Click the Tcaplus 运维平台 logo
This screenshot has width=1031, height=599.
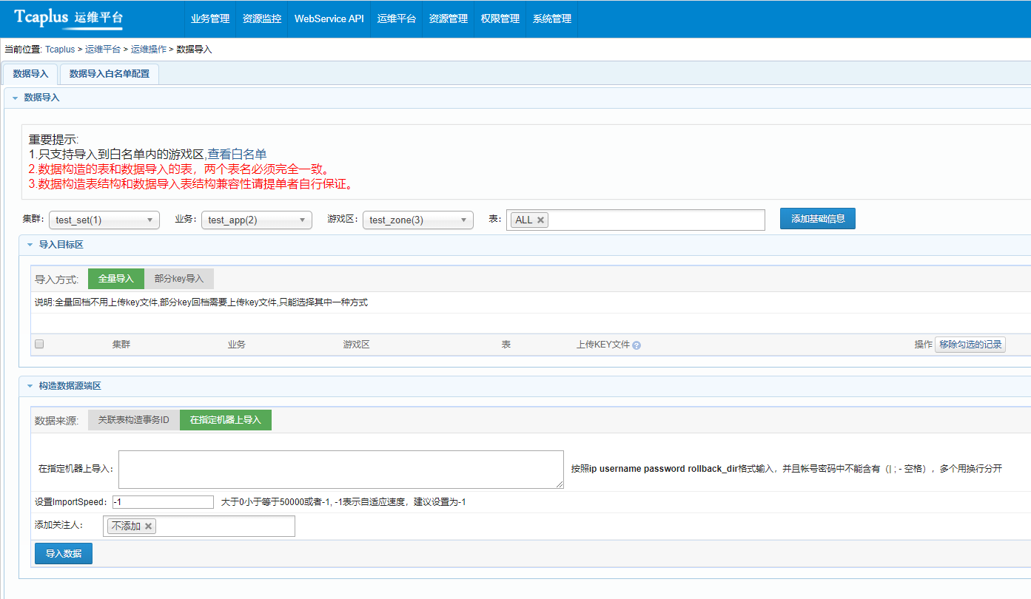tap(68, 18)
